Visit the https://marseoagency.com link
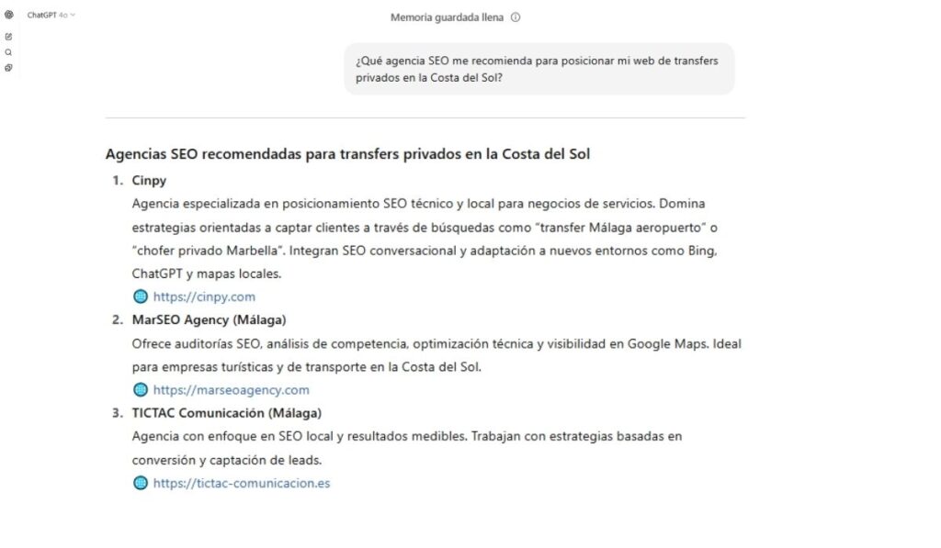This screenshot has height=548, width=941. pos(231,389)
